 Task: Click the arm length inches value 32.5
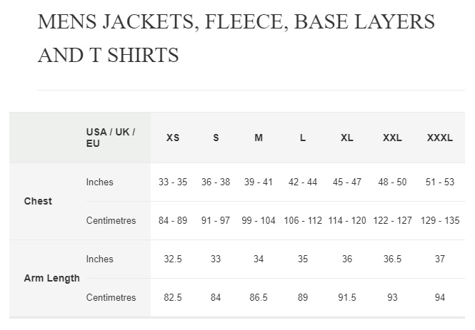tap(173, 259)
